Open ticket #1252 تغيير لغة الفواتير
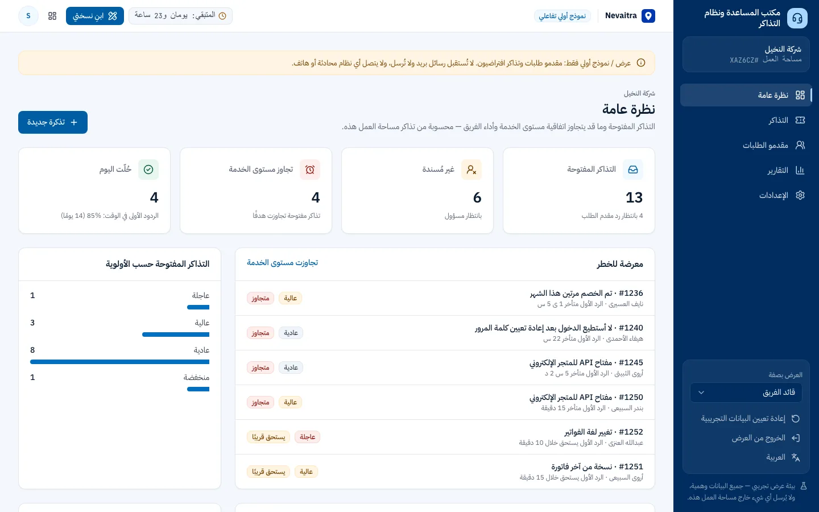 pyautogui.click(x=445, y=437)
